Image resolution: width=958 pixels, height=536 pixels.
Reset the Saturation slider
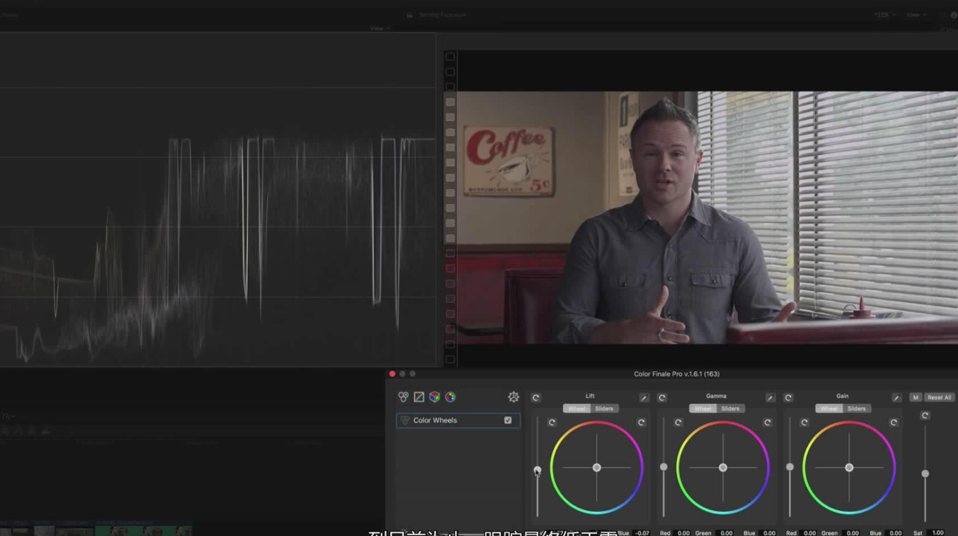click(925, 416)
